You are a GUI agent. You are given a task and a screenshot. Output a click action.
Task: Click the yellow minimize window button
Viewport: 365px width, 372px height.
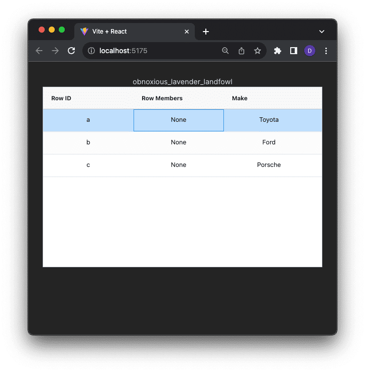[52, 30]
